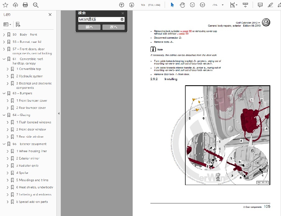Click the page number field showing 105
The image size is (281, 216).
pos(143,5)
